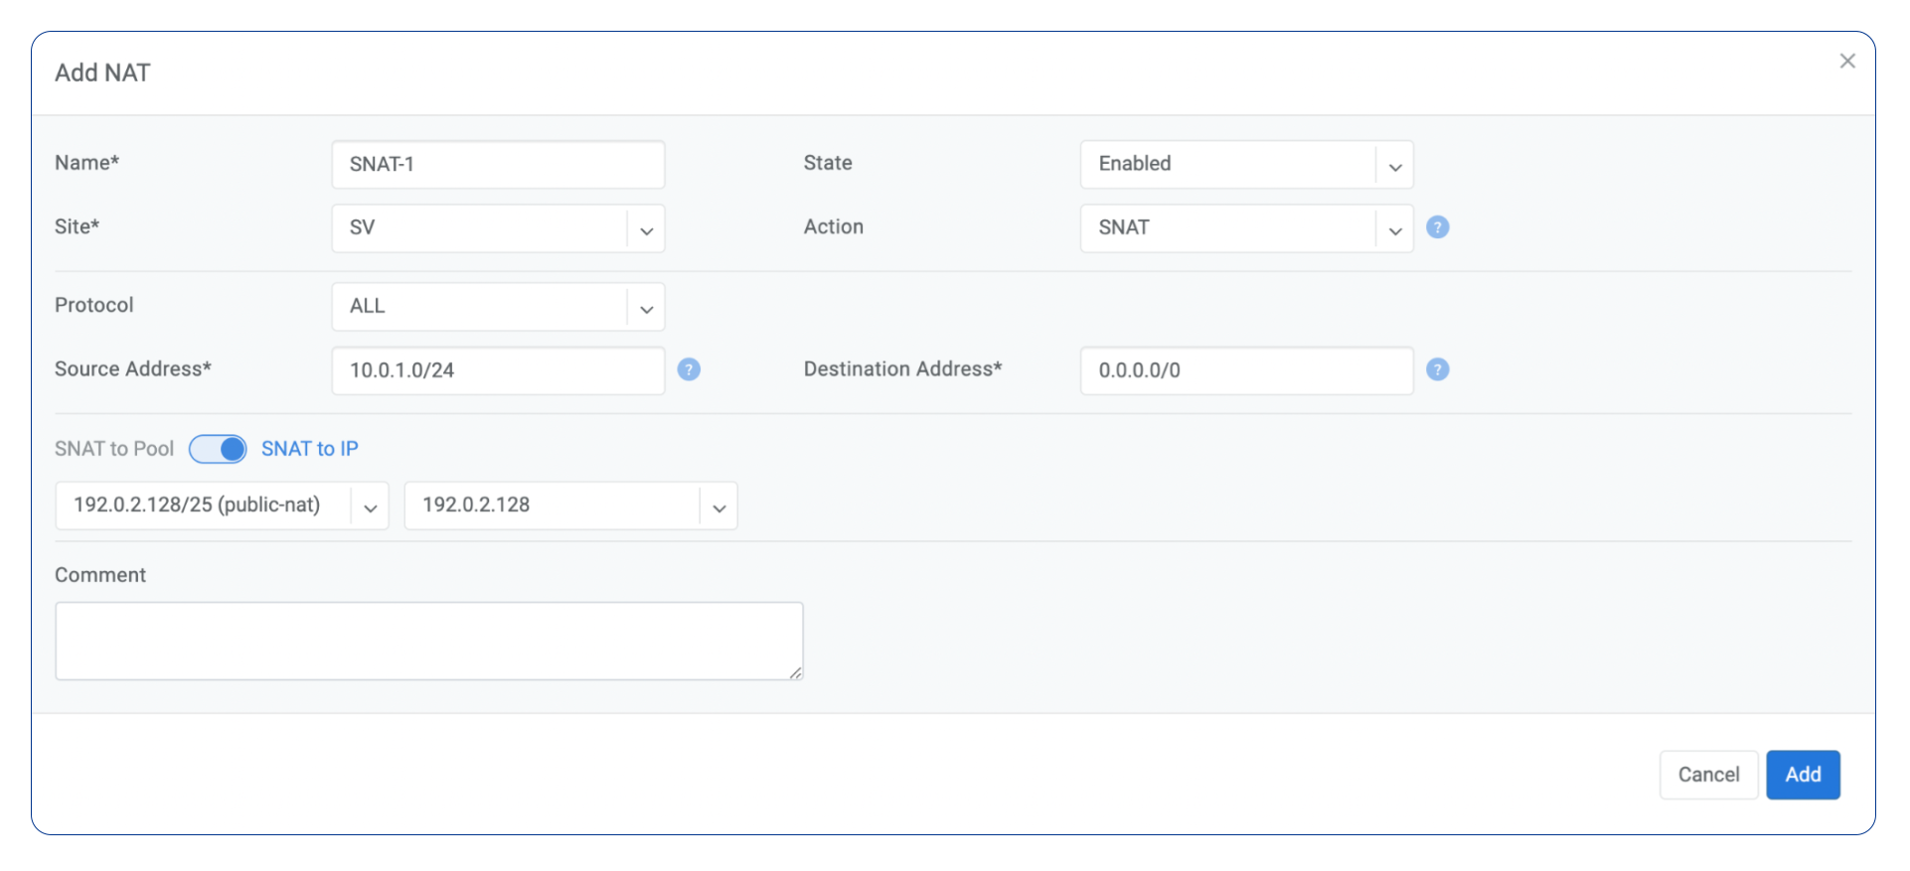This screenshot has height=871, width=1910.
Task: Click the help icon beside Source Address
Action: point(689,369)
